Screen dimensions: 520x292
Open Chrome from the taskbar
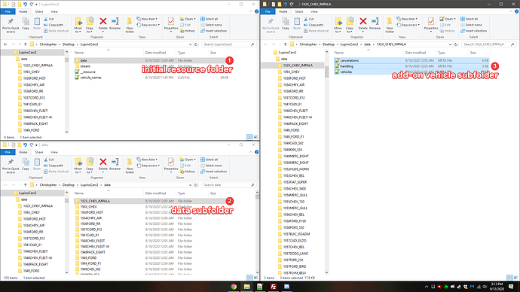tap(234, 287)
